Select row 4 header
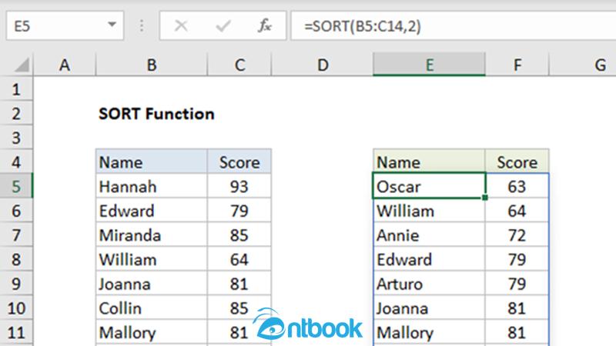 point(16,162)
